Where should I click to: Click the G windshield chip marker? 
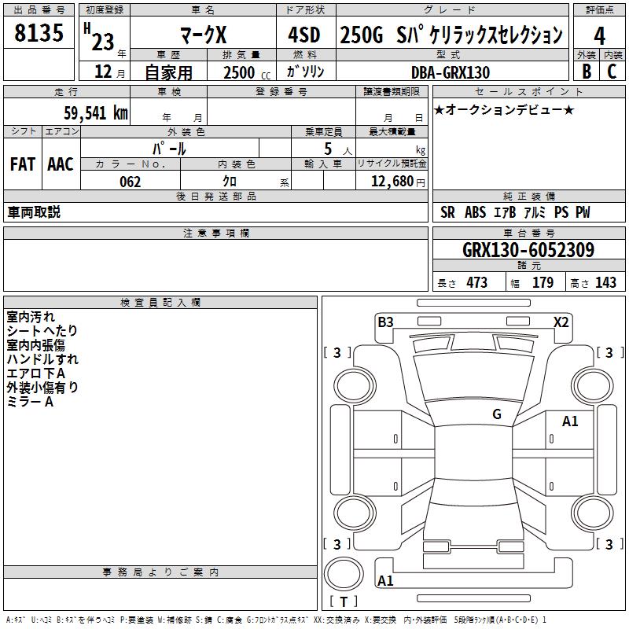pos(496,414)
